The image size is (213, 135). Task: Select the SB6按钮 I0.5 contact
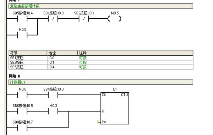22,111
